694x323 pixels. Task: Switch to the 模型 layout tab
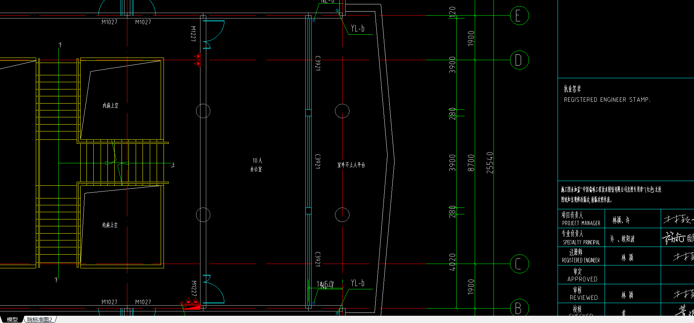click(x=12, y=319)
